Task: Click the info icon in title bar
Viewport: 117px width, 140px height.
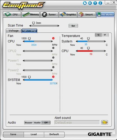Action: point(100,3)
